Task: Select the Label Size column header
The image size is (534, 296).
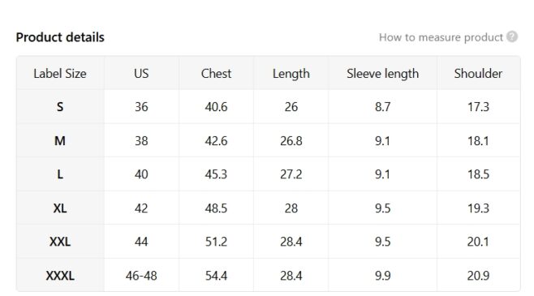Action: click(x=60, y=74)
